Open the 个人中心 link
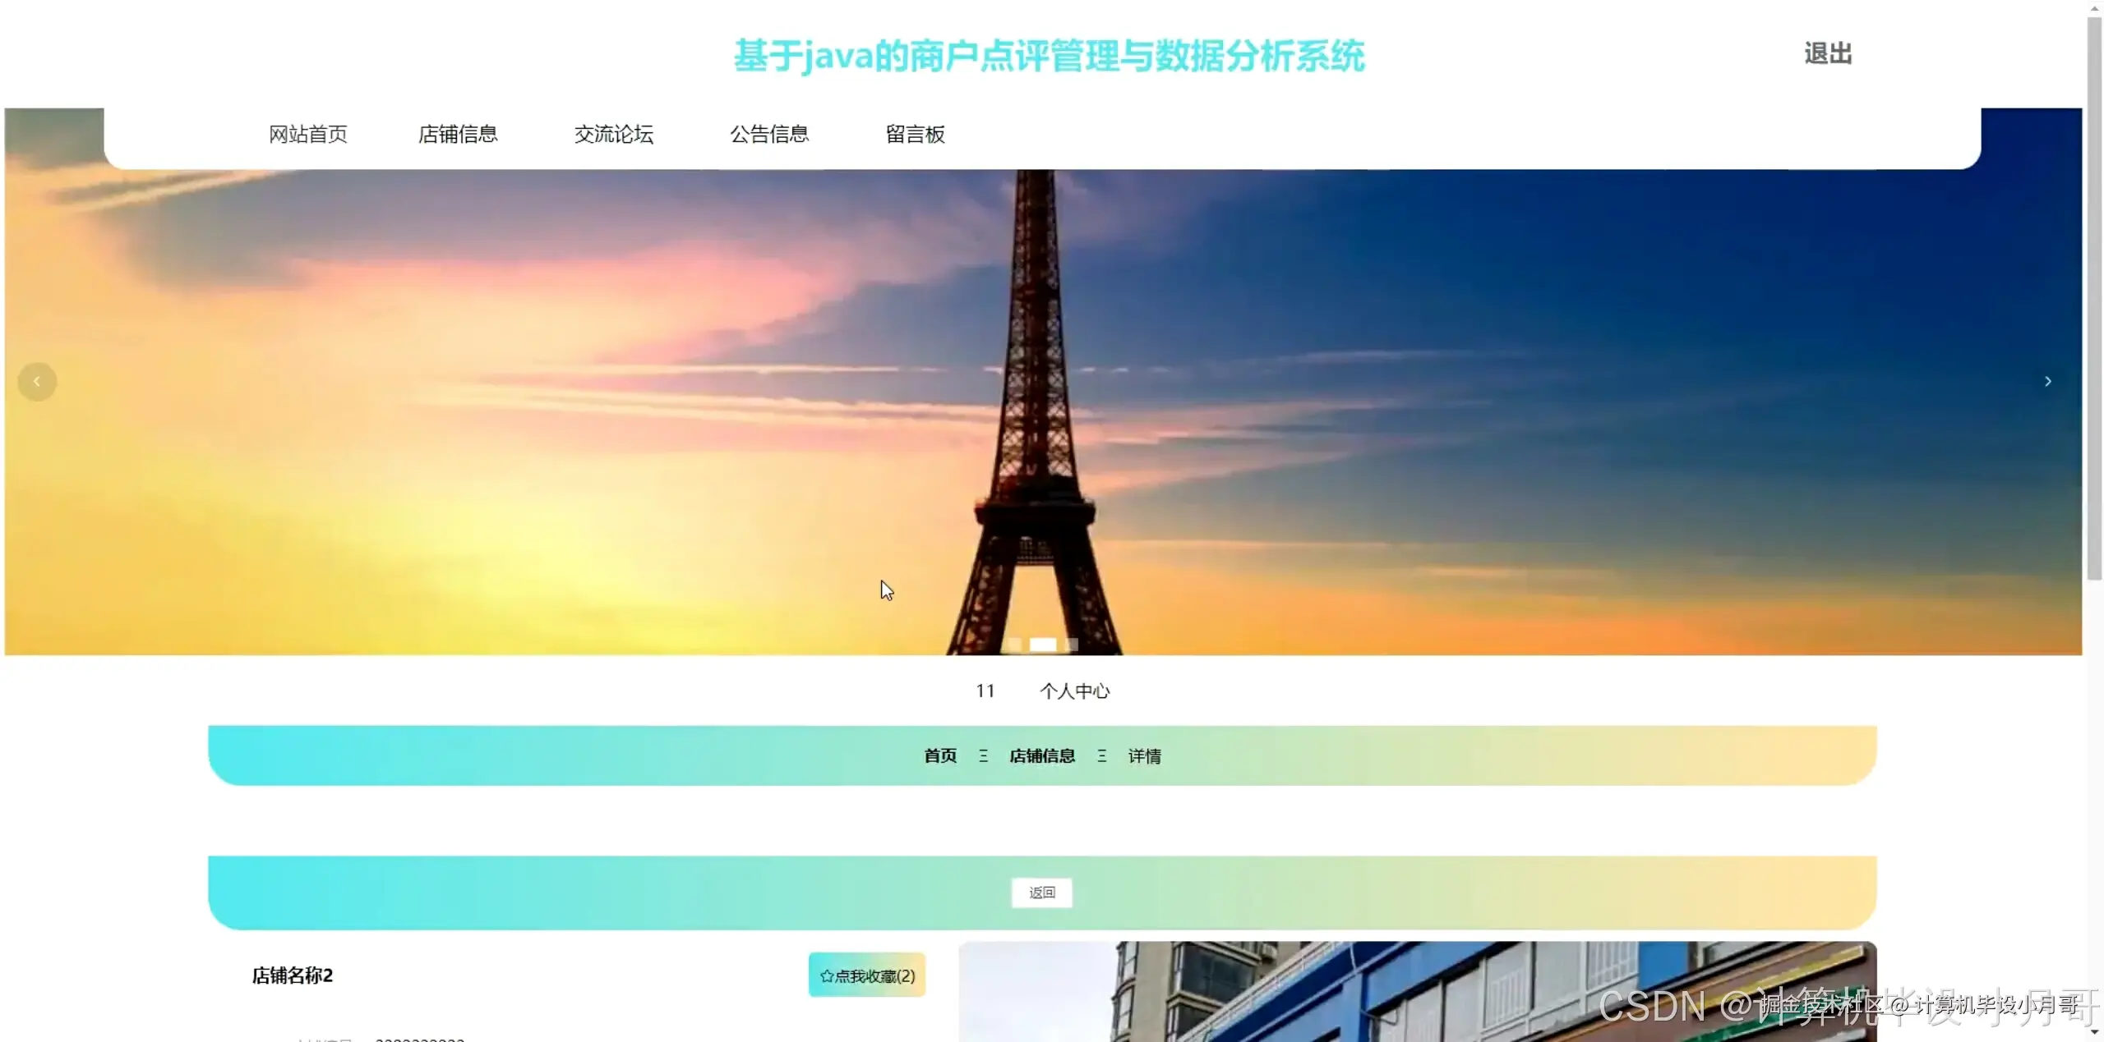Viewport: 2104px width, 1042px height. [x=1074, y=691]
